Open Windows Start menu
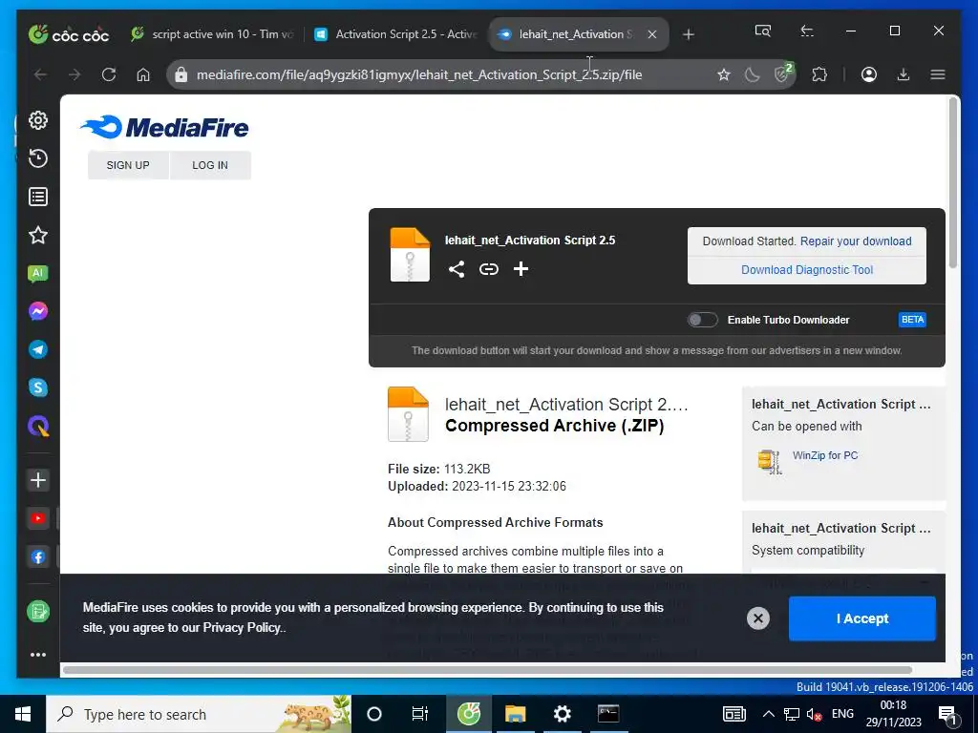The image size is (978, 733). click(x=23, y=714)
